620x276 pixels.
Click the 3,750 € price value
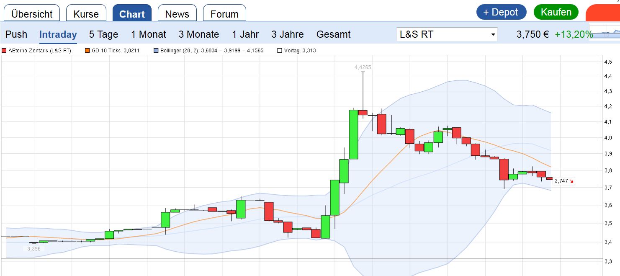point(533,34)
